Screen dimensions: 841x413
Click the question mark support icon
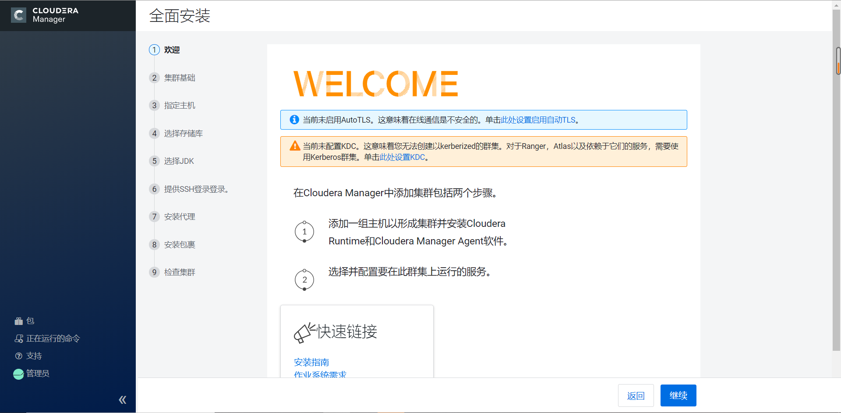point(18,356)
